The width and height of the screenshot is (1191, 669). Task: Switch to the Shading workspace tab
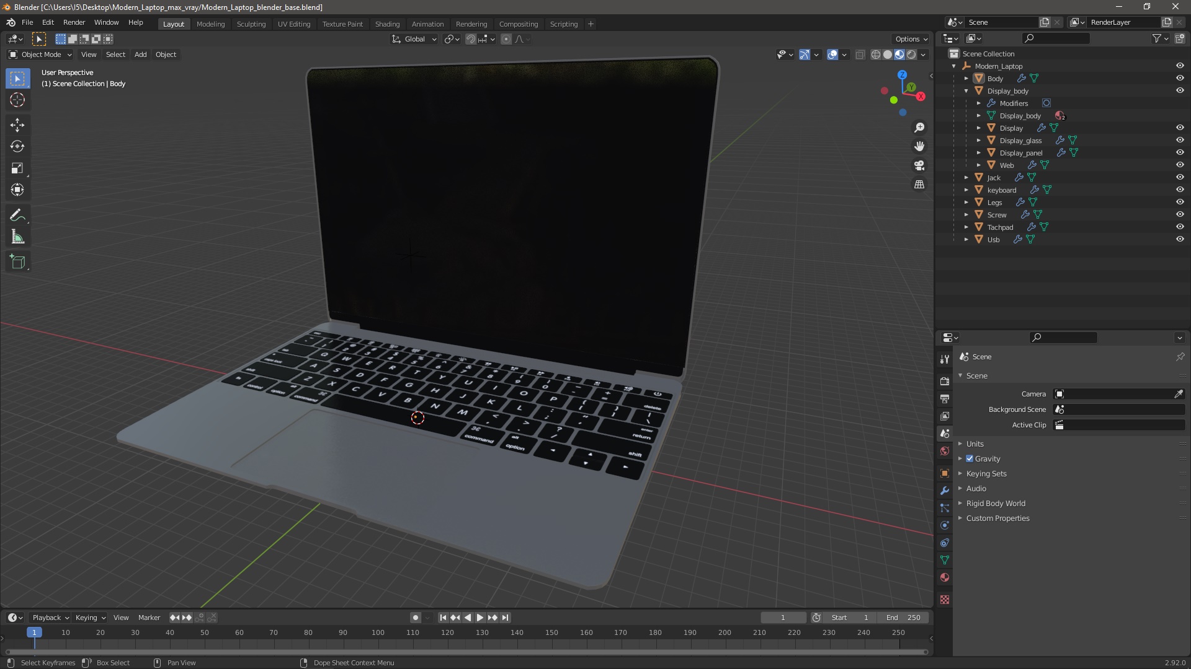[387, 24]
